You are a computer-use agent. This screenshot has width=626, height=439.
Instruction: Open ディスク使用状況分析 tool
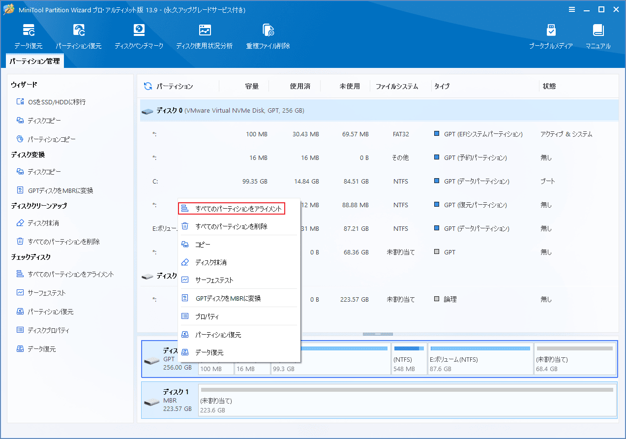pos(205,36)
